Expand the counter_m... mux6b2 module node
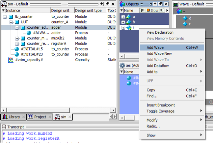213x143 pixels. point(17,38)
